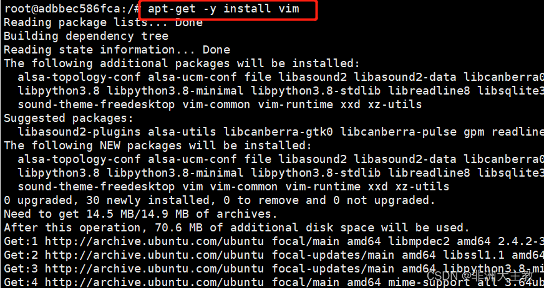This screenshot has width=544, height=288.
Task: Click the CSDN watermark at bottom right
Action: (480, 276)
